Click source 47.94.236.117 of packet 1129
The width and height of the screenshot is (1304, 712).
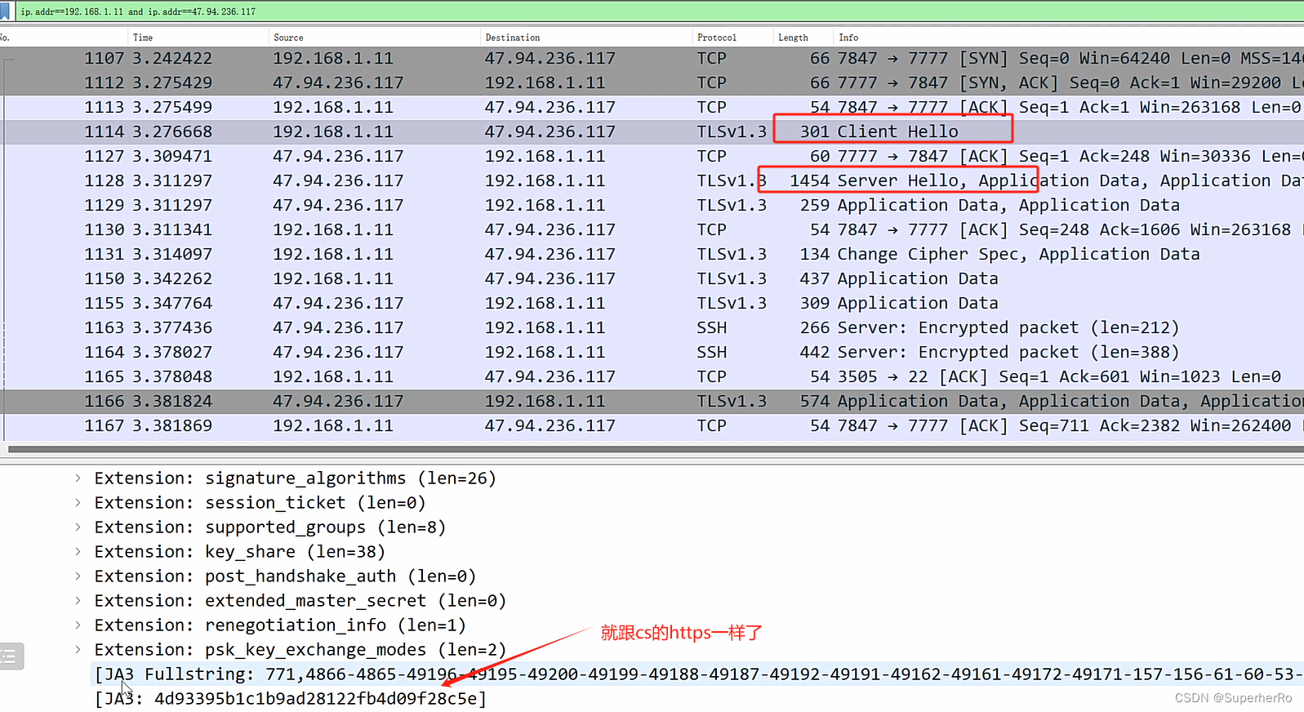click(338, 206)
